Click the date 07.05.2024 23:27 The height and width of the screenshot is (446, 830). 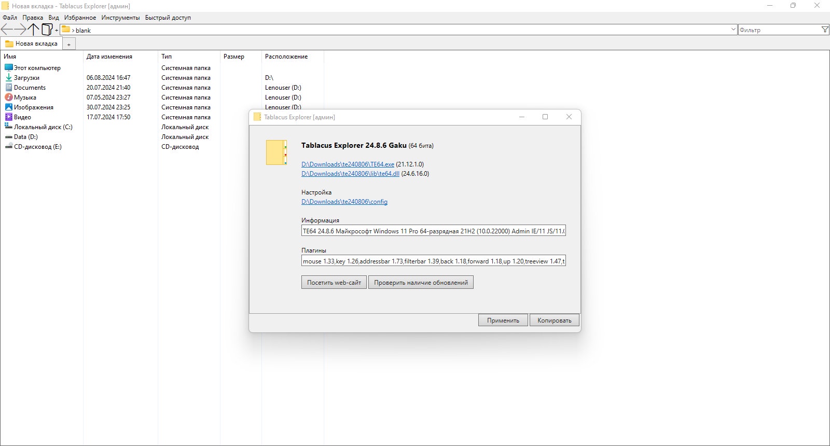point(108,97)
